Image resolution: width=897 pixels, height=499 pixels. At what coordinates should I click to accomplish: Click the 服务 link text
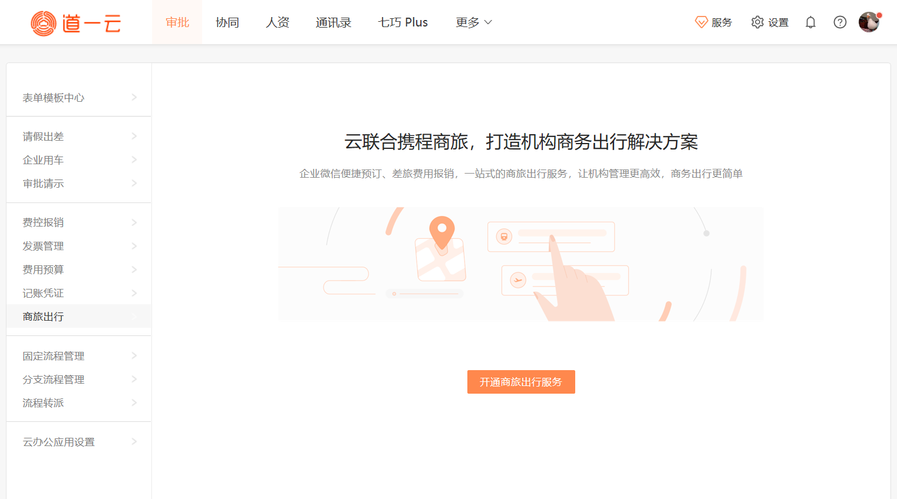pos(721,22)
